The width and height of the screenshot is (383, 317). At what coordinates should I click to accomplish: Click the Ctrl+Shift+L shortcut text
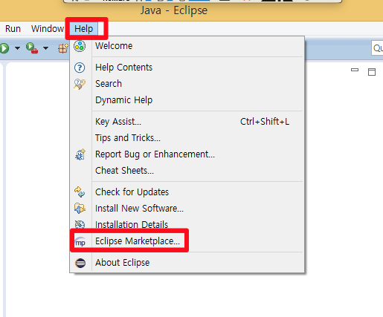(265, 122)
